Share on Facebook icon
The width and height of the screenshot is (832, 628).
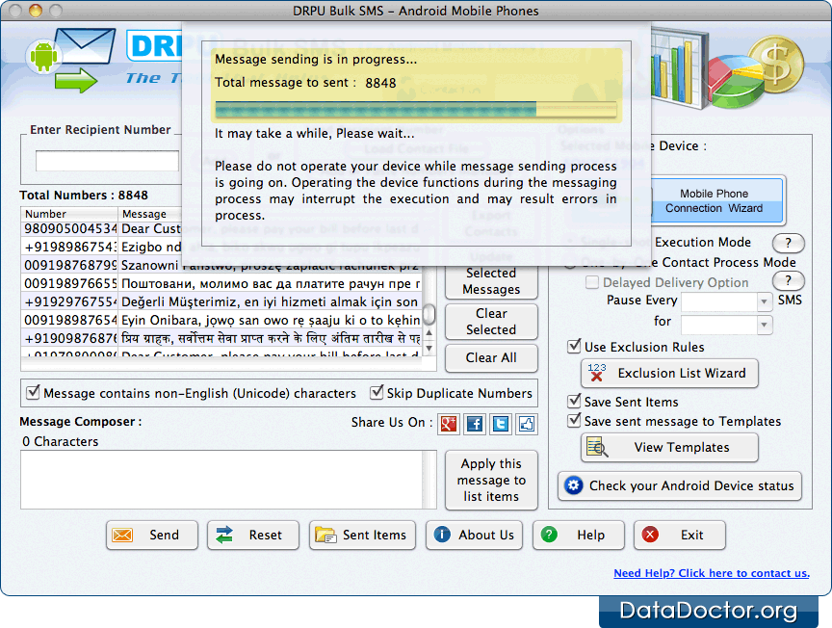click(x=475, y=424)
